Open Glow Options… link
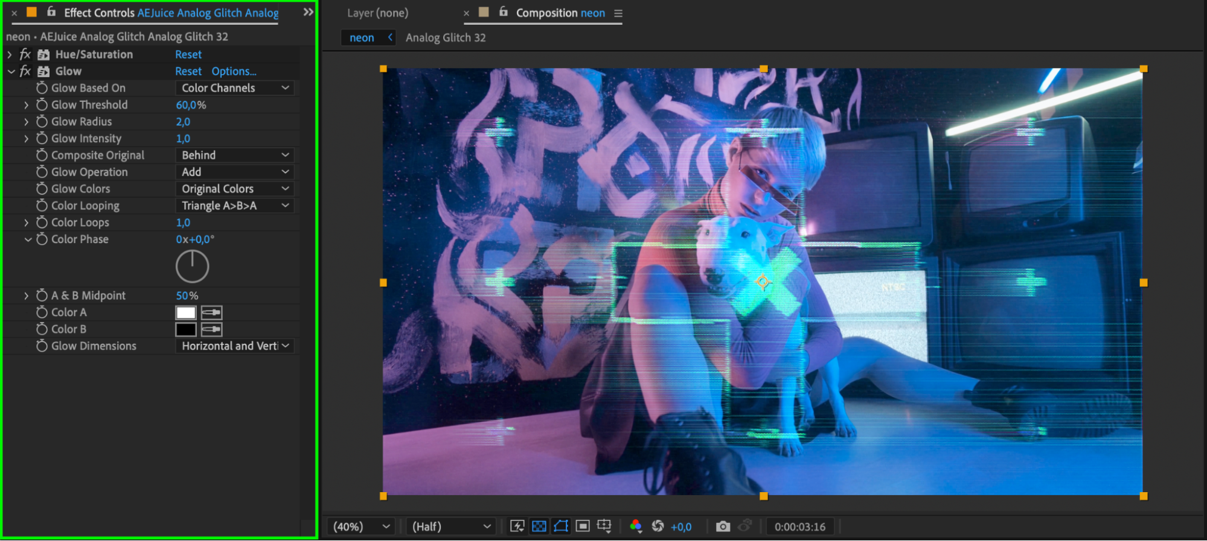Screen dimensions: 1207x541 click(x=234, y=71)
